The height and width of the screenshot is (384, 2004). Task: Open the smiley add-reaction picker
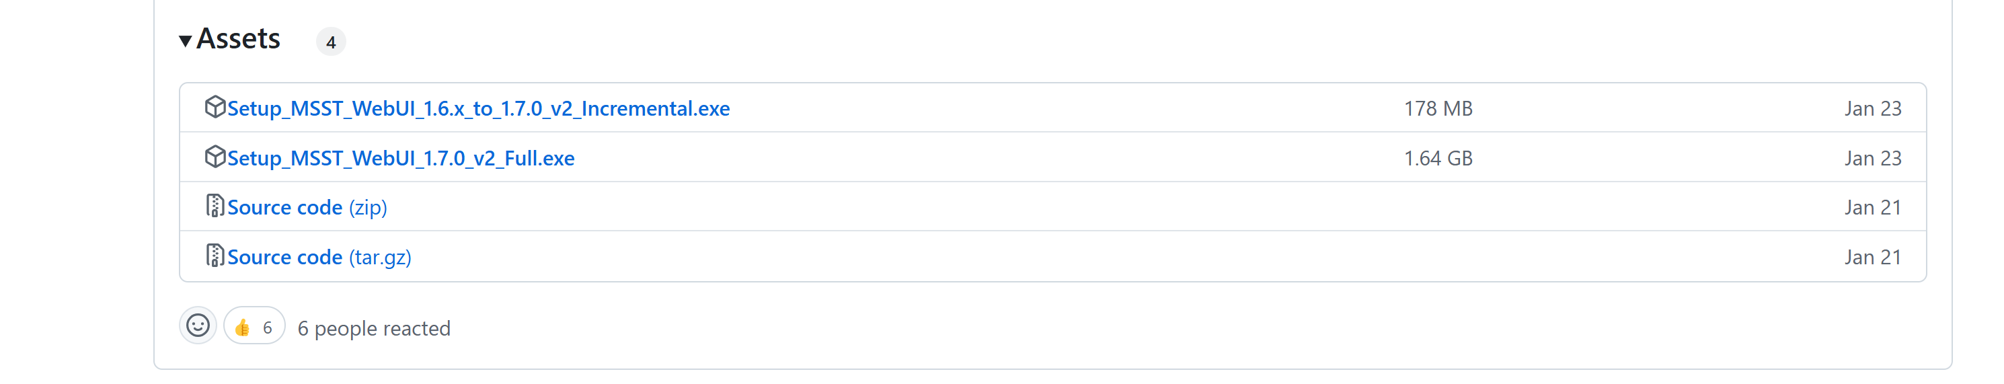[x=198, y=325]
